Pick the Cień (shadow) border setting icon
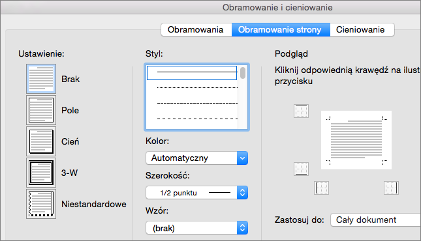Screen dimensions: 421x241 [x=41, y=141]
